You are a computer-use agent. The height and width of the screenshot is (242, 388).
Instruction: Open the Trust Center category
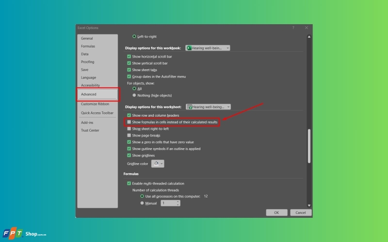pos(90,130)
